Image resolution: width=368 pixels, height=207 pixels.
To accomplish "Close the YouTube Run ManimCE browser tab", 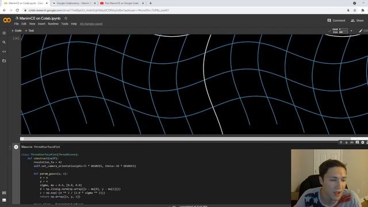I will click(143, 3).
